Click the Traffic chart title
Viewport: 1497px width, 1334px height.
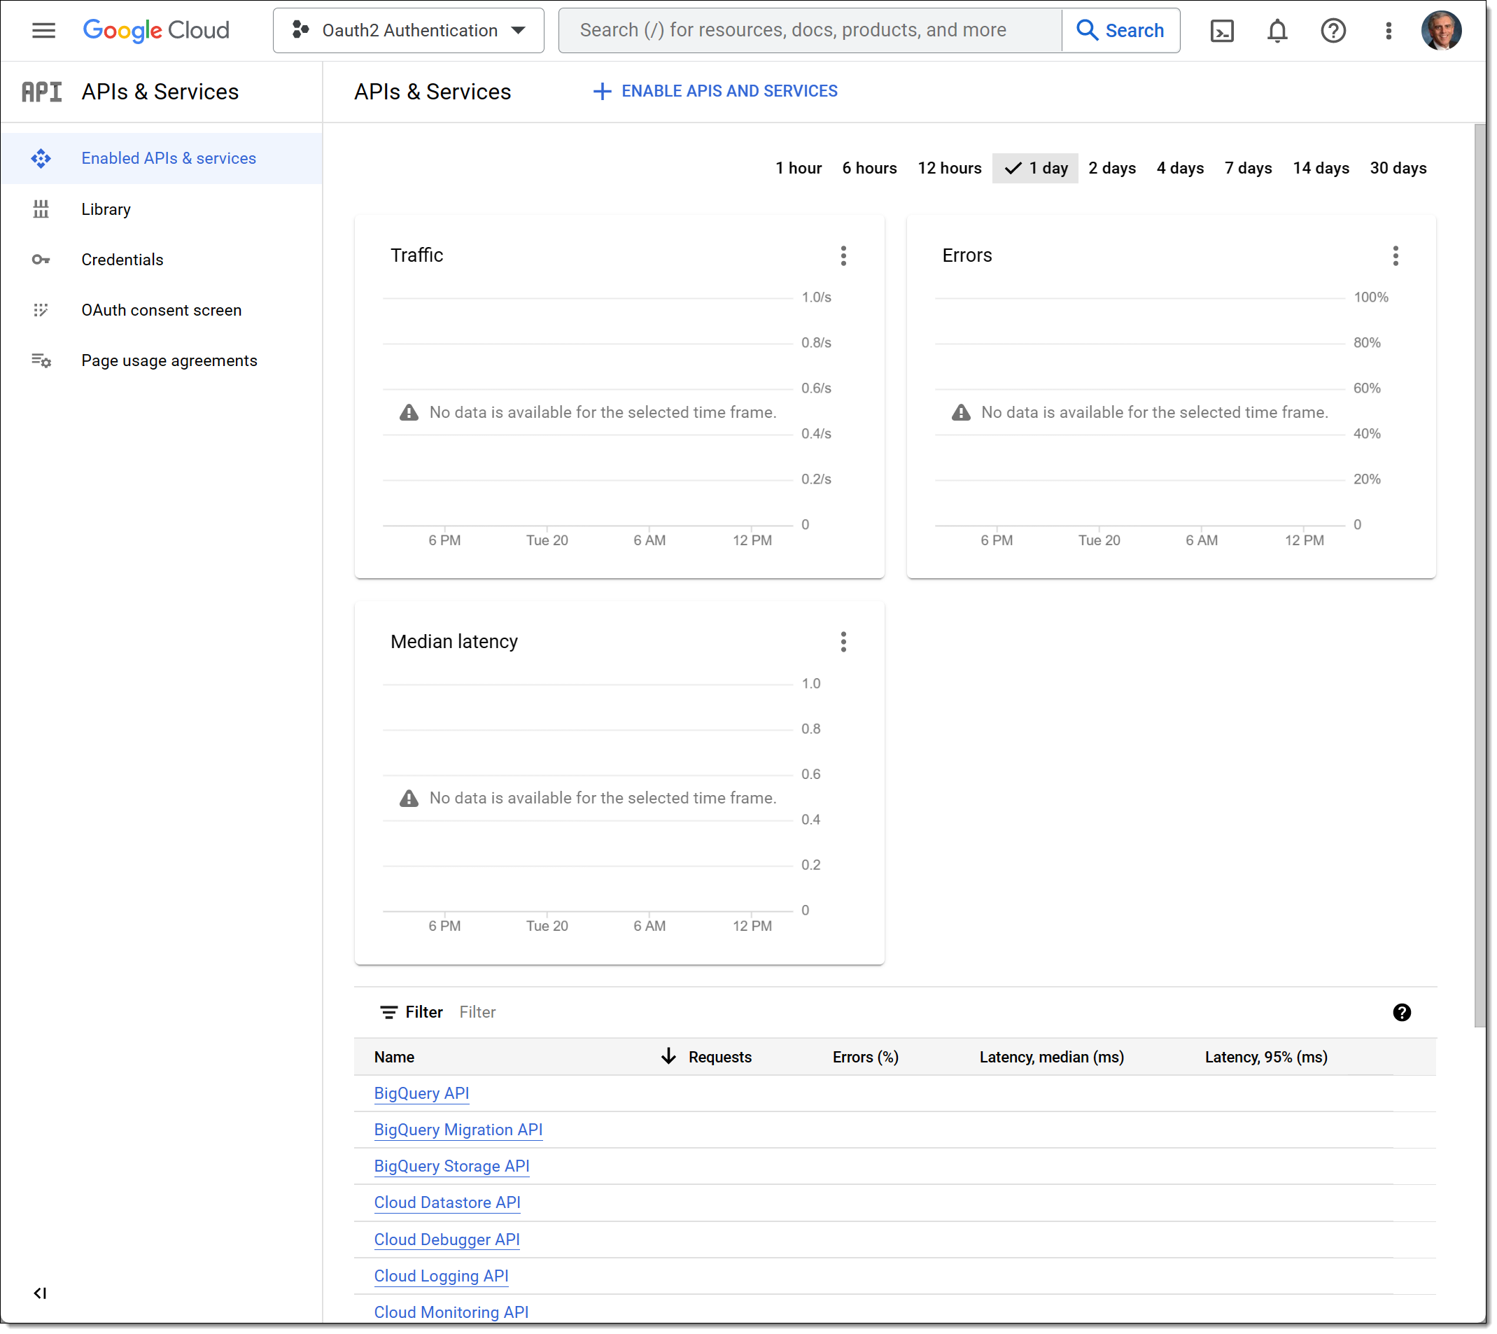pyautogui.click(x=417, y=255)
